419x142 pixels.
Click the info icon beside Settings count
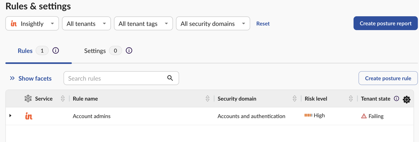129,51
